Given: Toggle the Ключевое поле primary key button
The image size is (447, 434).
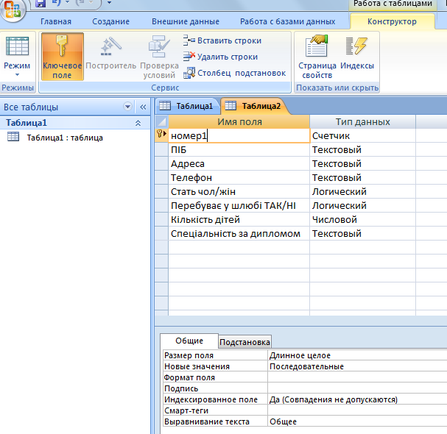Looking at the screenshot, I should click(63, 57).
